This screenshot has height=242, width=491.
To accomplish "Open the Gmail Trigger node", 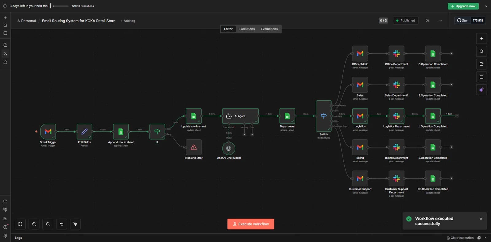I will (x=48, y=131).
